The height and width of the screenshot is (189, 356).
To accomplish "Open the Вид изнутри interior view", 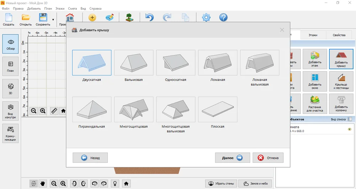I will 10,111.
